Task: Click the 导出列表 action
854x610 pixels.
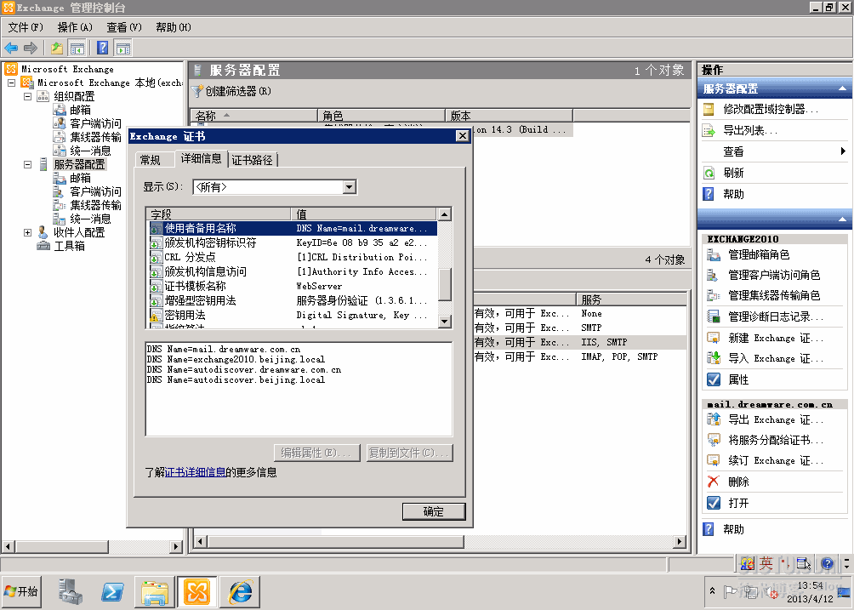Action: (749, 131)
